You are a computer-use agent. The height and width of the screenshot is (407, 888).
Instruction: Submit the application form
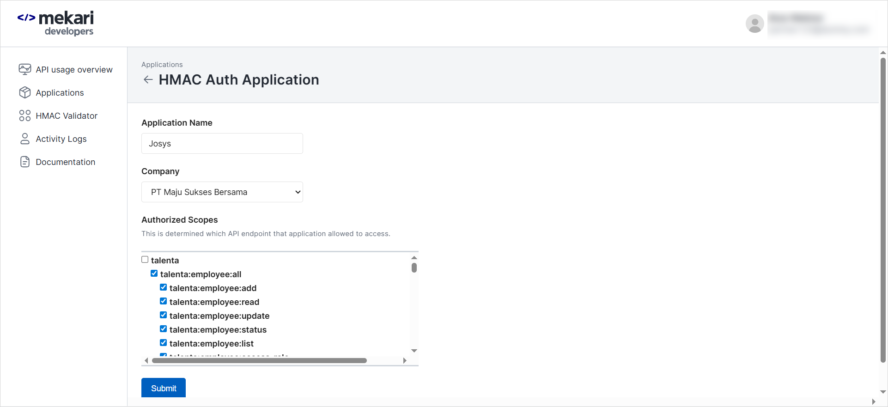(164, 388)
